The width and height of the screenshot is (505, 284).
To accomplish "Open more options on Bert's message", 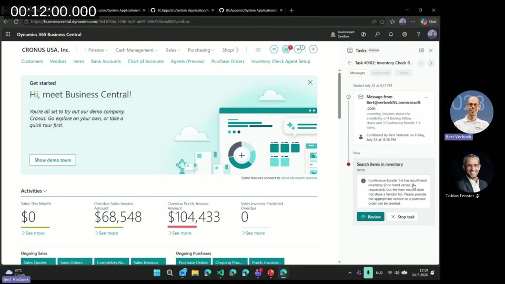I will click(427, 97).
